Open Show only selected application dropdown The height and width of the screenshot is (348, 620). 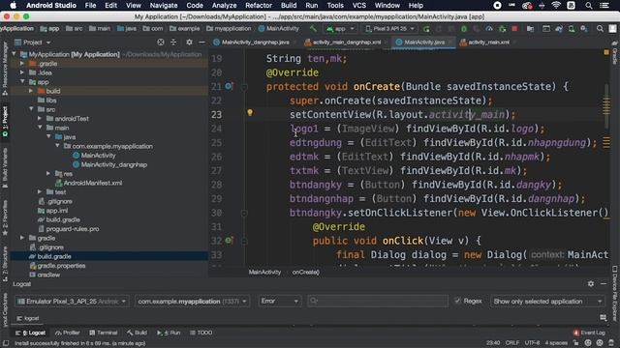point(547,301)
